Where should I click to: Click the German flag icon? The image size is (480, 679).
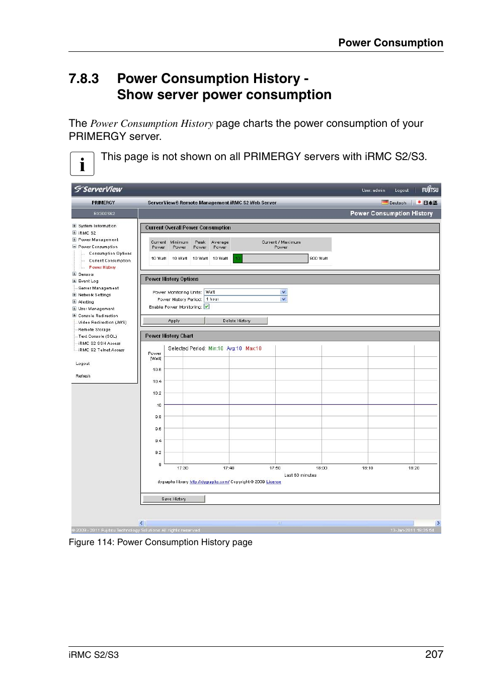(x=384, y=202)
